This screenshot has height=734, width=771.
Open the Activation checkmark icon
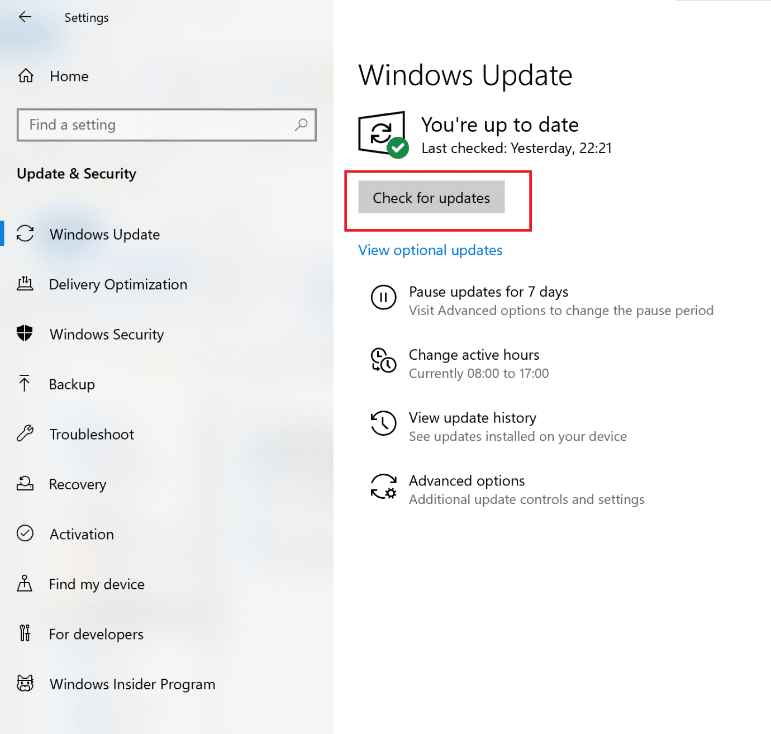[x=25, y=534]
